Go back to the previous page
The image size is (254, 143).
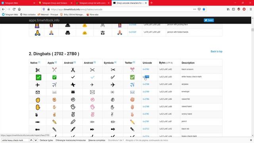[x=3, y=9]
